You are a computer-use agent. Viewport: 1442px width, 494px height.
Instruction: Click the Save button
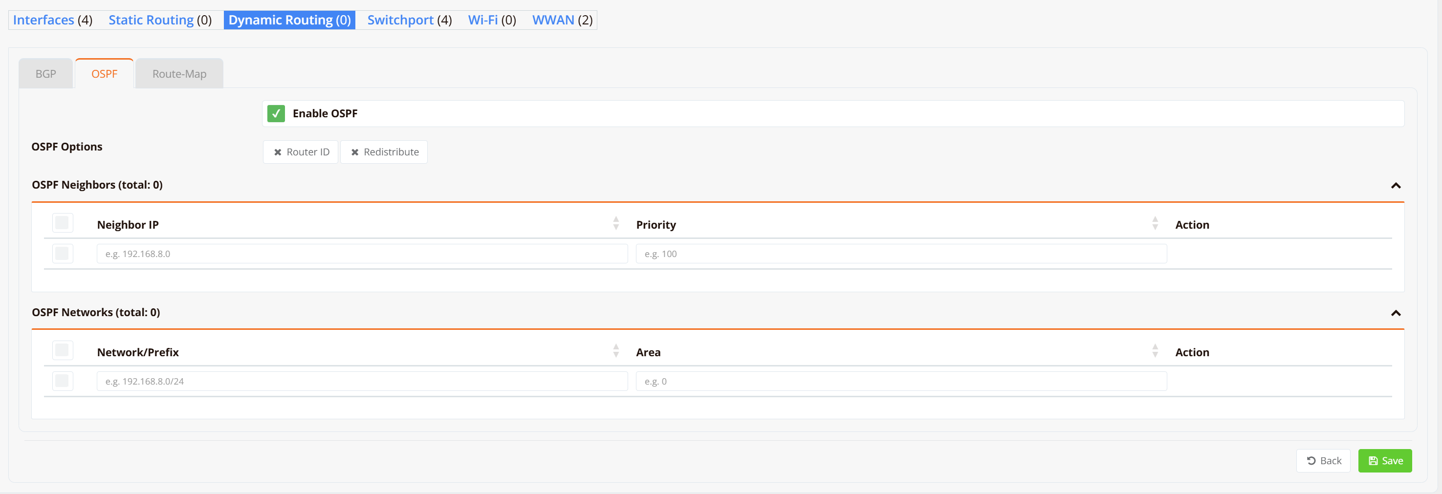pyautogui.click(x=1384, y=461)
